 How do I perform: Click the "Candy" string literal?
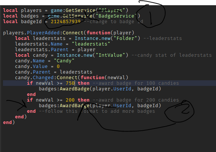[x=64, y=61]
